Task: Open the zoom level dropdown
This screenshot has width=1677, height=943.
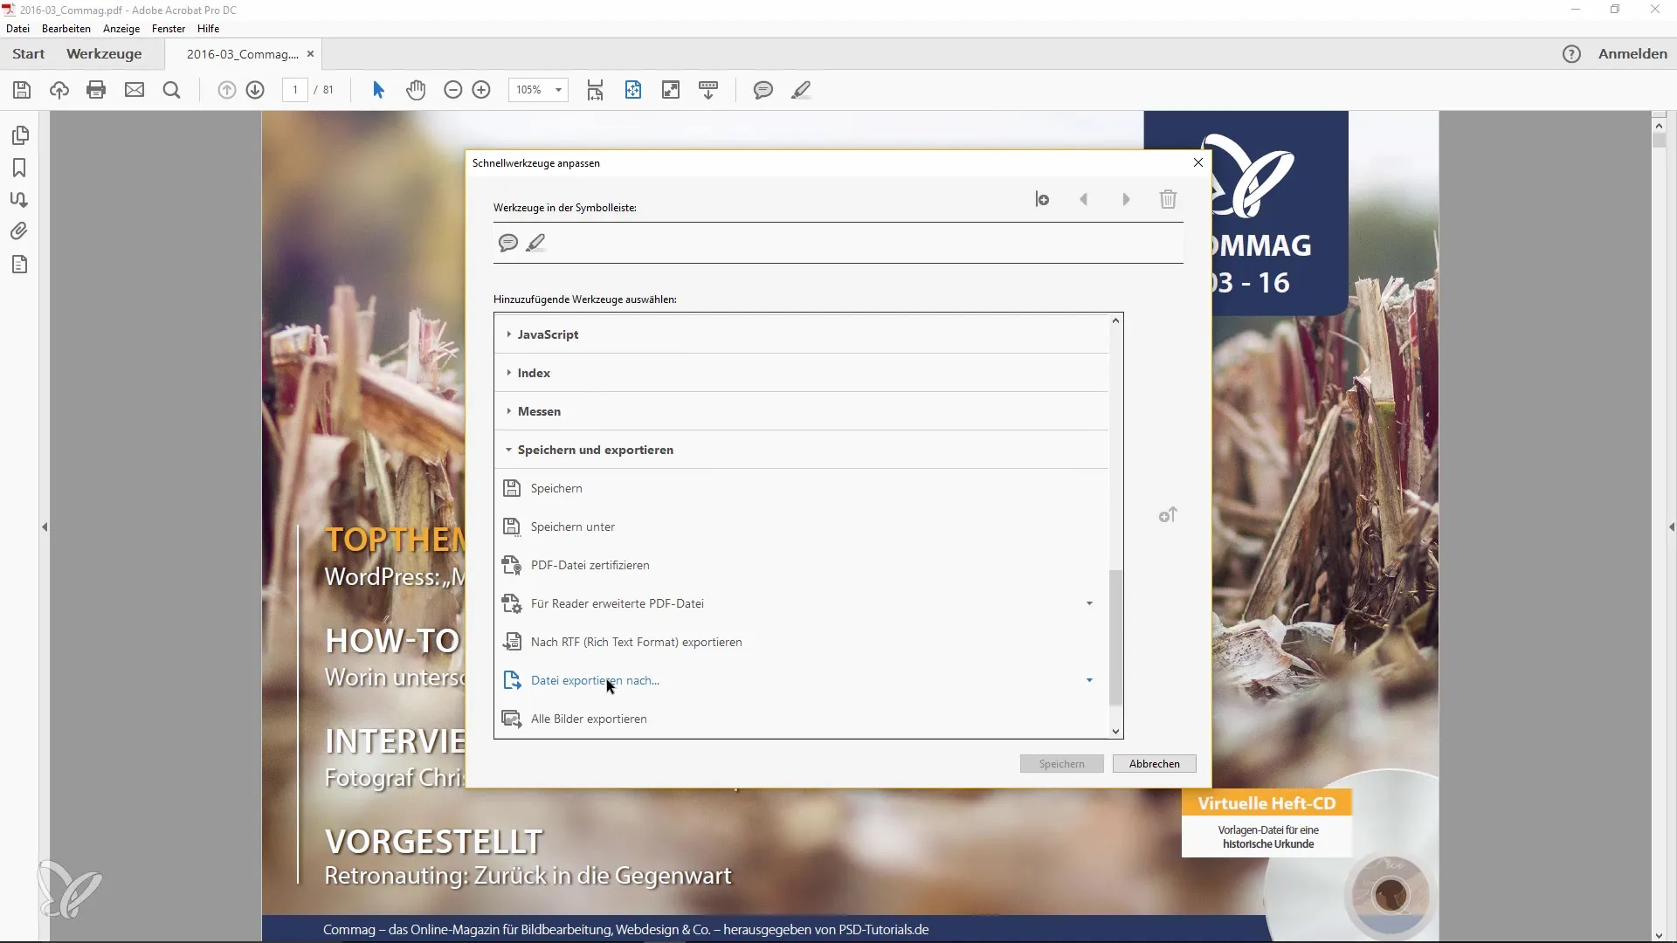Action: click(x=558, y=90)
